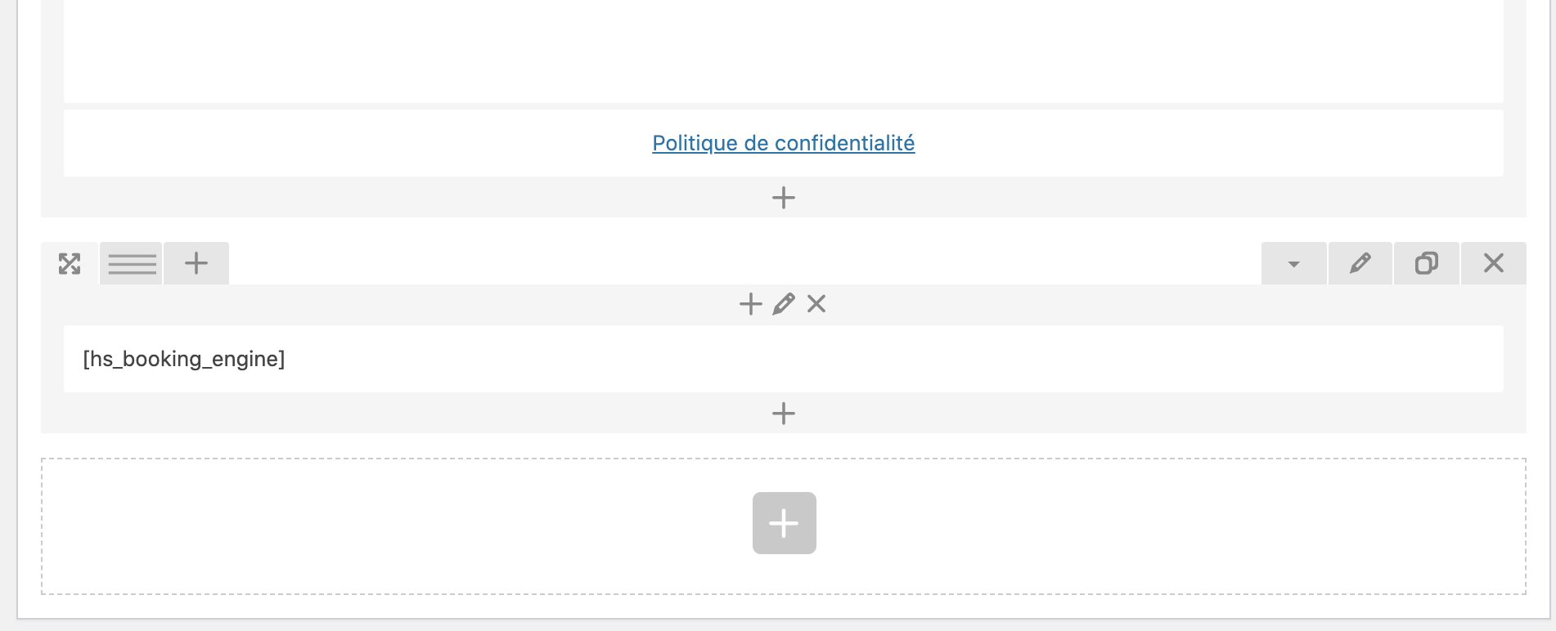Add a column using the toolbar plus icon

196,263
